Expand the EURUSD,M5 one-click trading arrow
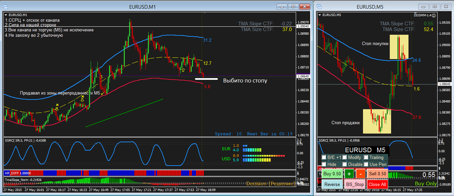This screenshot has width=454, height=196. click(320, 15)
